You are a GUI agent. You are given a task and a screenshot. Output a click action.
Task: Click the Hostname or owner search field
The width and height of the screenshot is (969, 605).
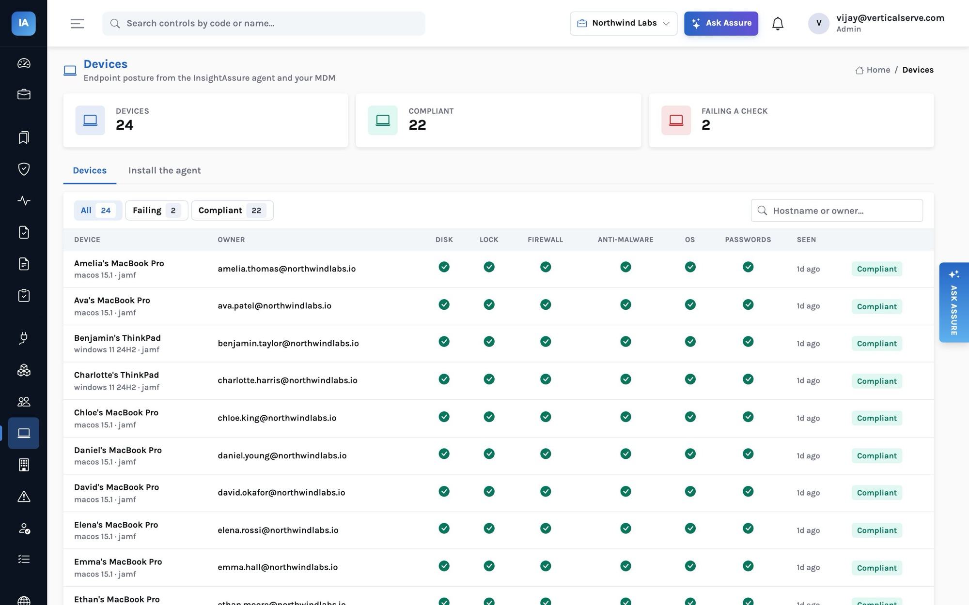(x=837, y=211)
